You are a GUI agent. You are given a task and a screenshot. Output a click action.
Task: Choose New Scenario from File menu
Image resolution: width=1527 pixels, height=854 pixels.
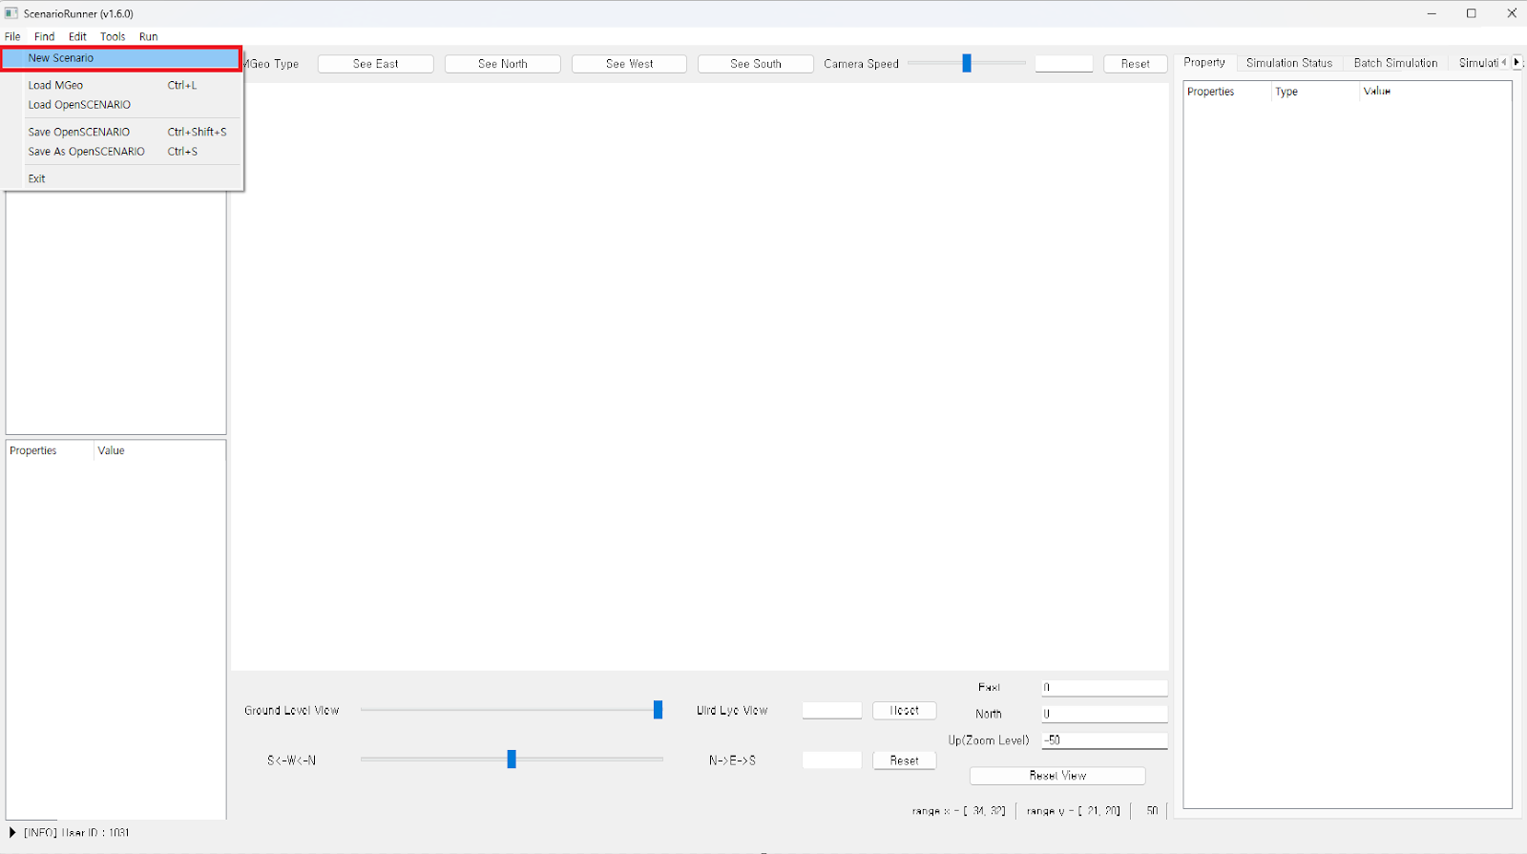61,58
